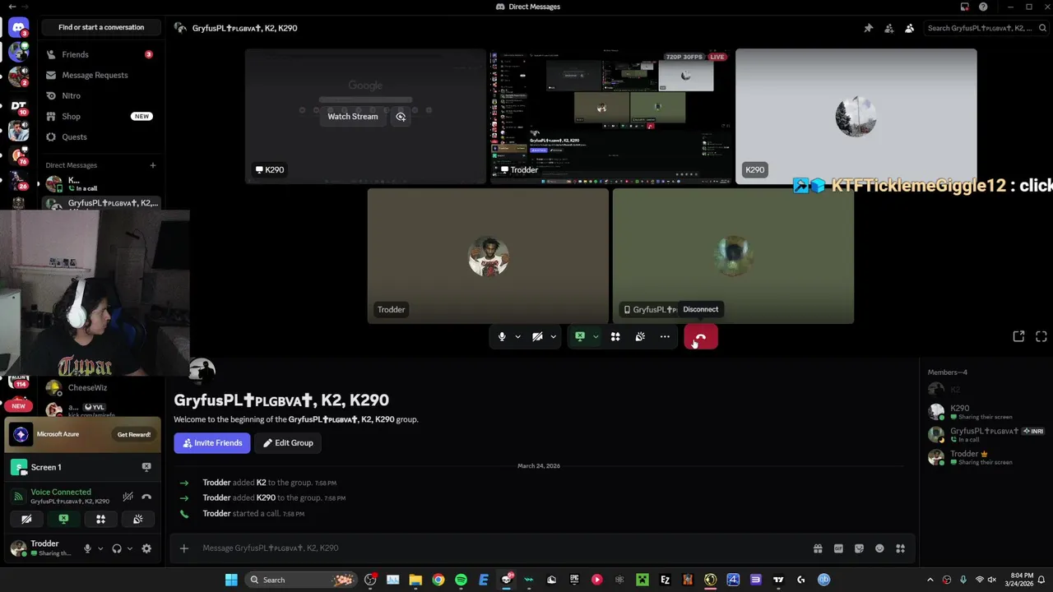
Task: Open output device chevron in user panel
Action: pyautogui.click(x=129, y=548)
